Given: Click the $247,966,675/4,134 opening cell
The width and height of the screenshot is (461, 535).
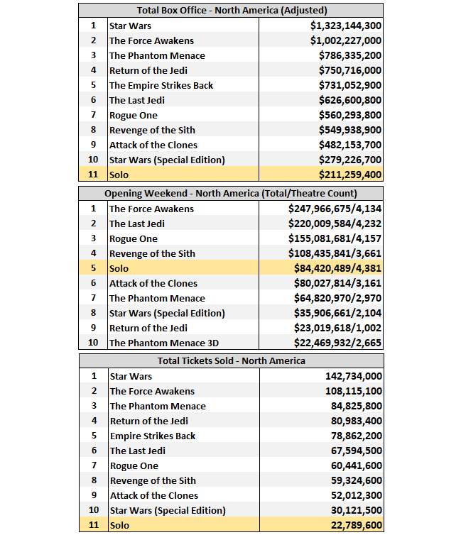Looking at the screenshot, I should (x=335, y=209).
